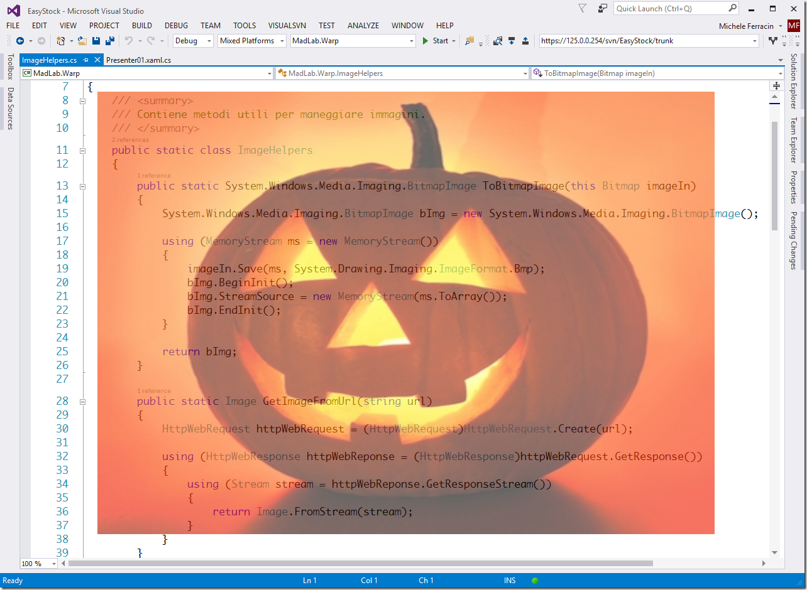Image resolution: width=807 pixels, height=590 pixels.
Task: Click the VisualSVN Update (download) icon
Action: pyautogui.click(x=512, y=41)
